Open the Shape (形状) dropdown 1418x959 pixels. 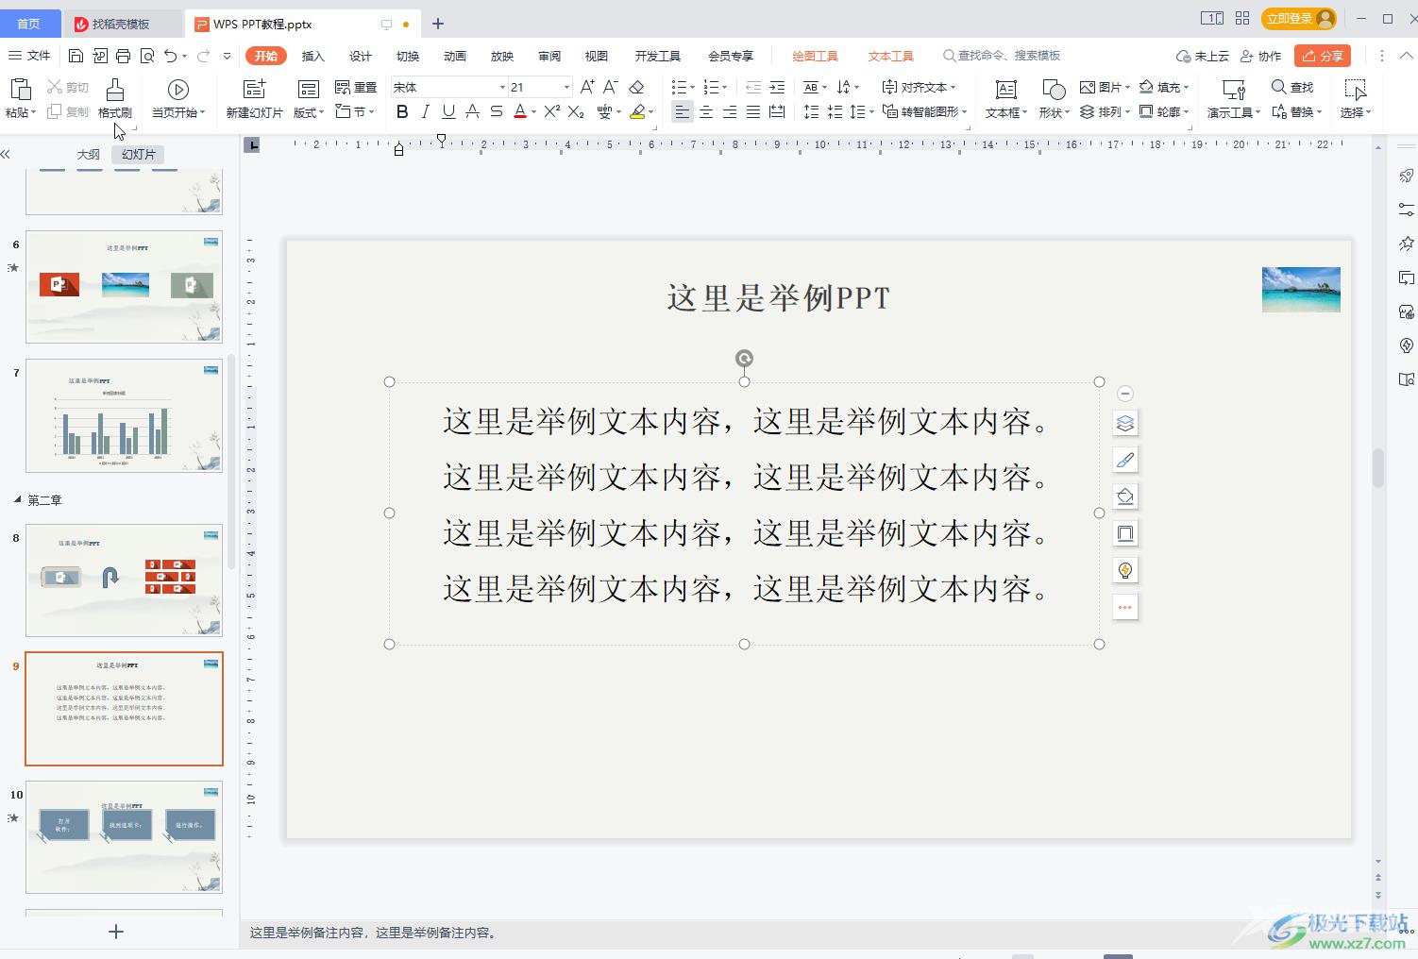(x=1055, y=112)
